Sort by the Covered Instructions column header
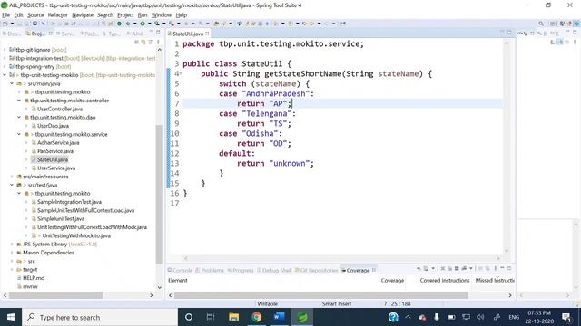This screenshot has width=581, height=326. [x=444, y=281]
